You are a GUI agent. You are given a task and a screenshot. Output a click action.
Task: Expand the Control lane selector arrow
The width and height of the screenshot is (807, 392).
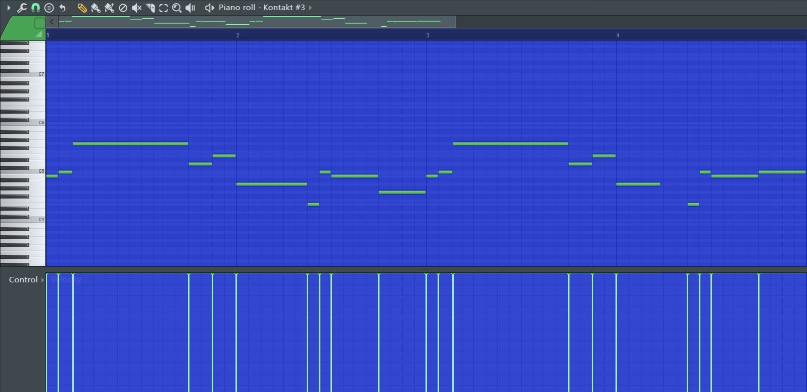(42, 280)
